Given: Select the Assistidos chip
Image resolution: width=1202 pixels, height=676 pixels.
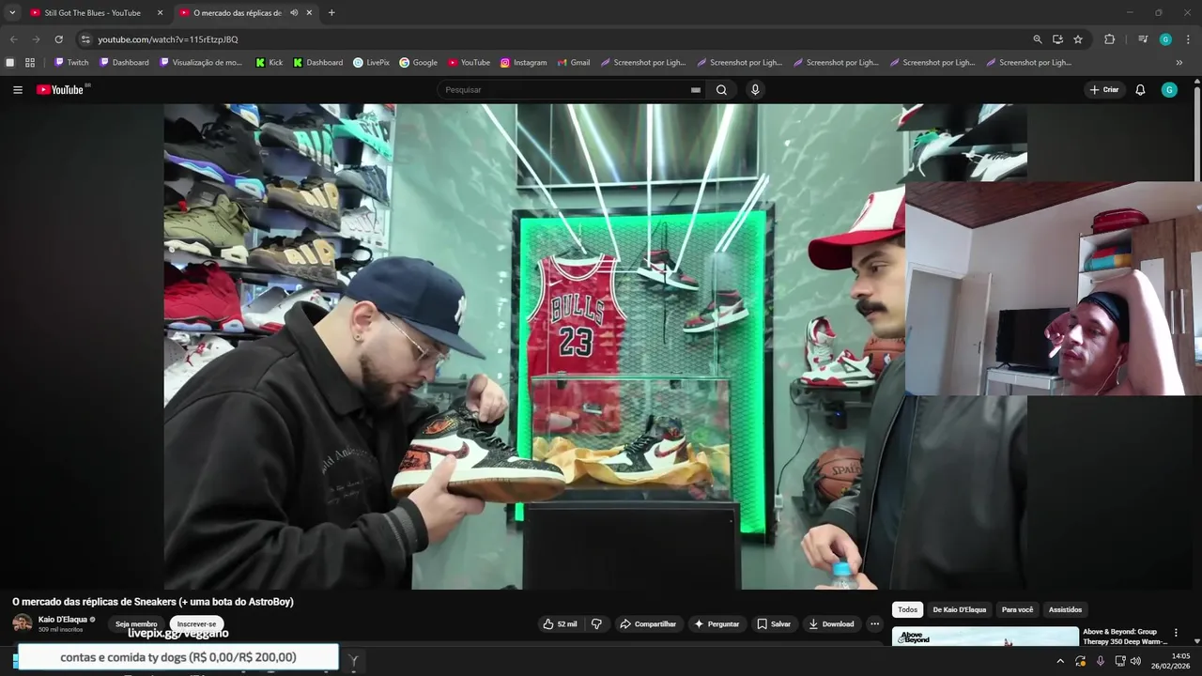Looking at the screenshot, I should (x=1066, y=609).
